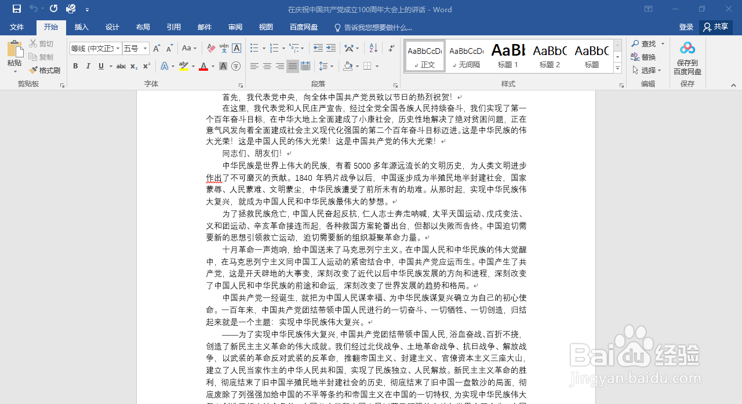Apply the 标题 2 heading style
The image size is (742, 404).
(550, 56)
